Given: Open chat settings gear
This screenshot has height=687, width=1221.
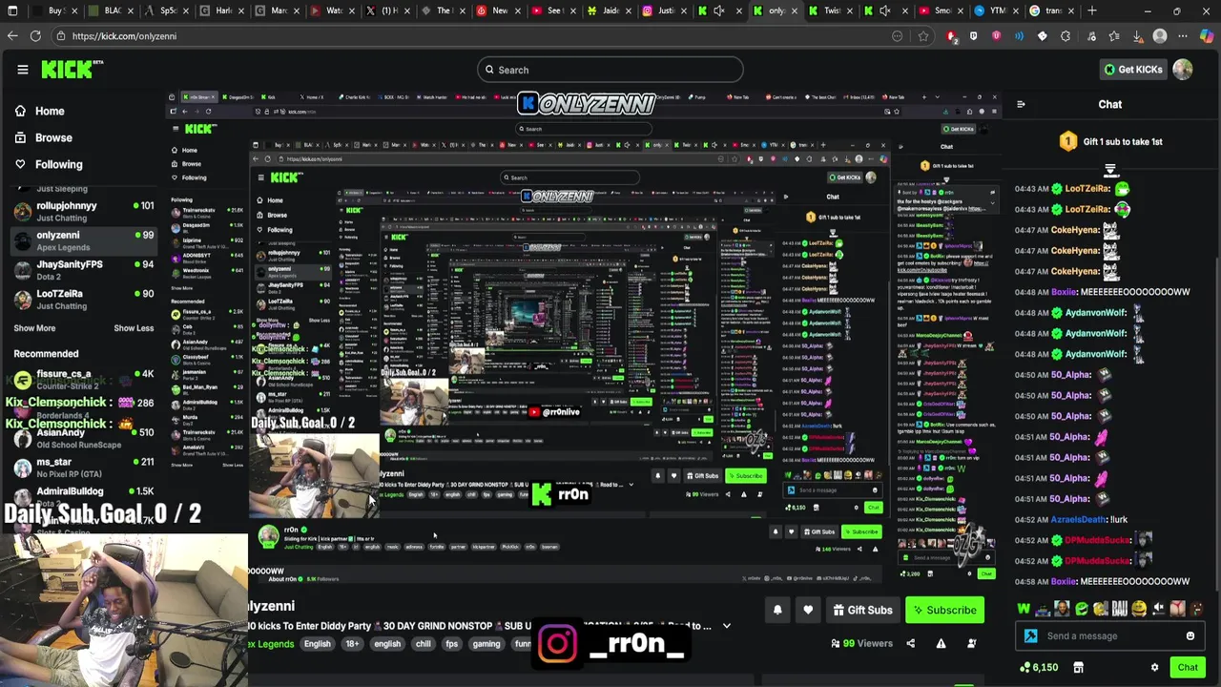Looking at the screenshot, I should (x=1154, y=668).
